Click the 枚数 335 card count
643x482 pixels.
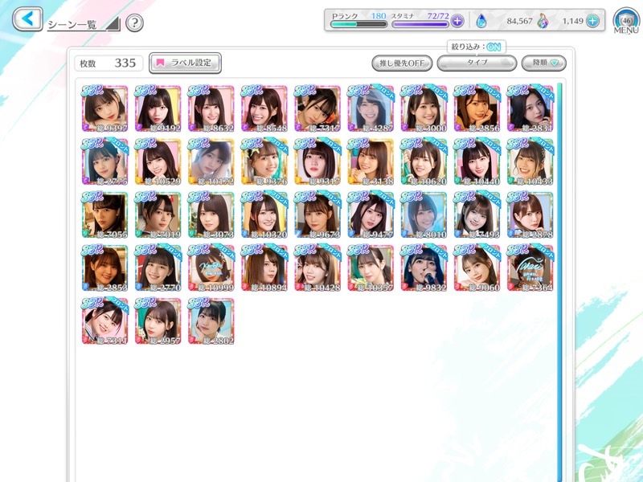coord(109,63)
